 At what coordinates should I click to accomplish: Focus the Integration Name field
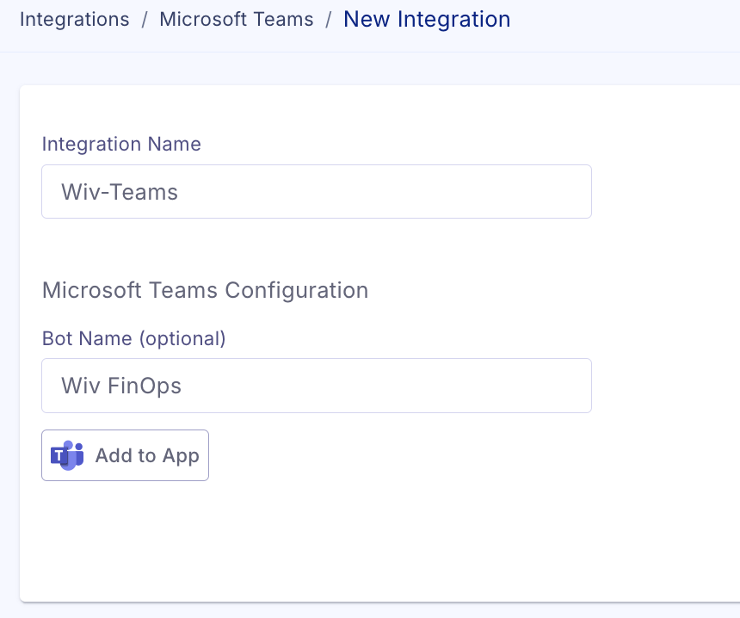coord(317,192)
